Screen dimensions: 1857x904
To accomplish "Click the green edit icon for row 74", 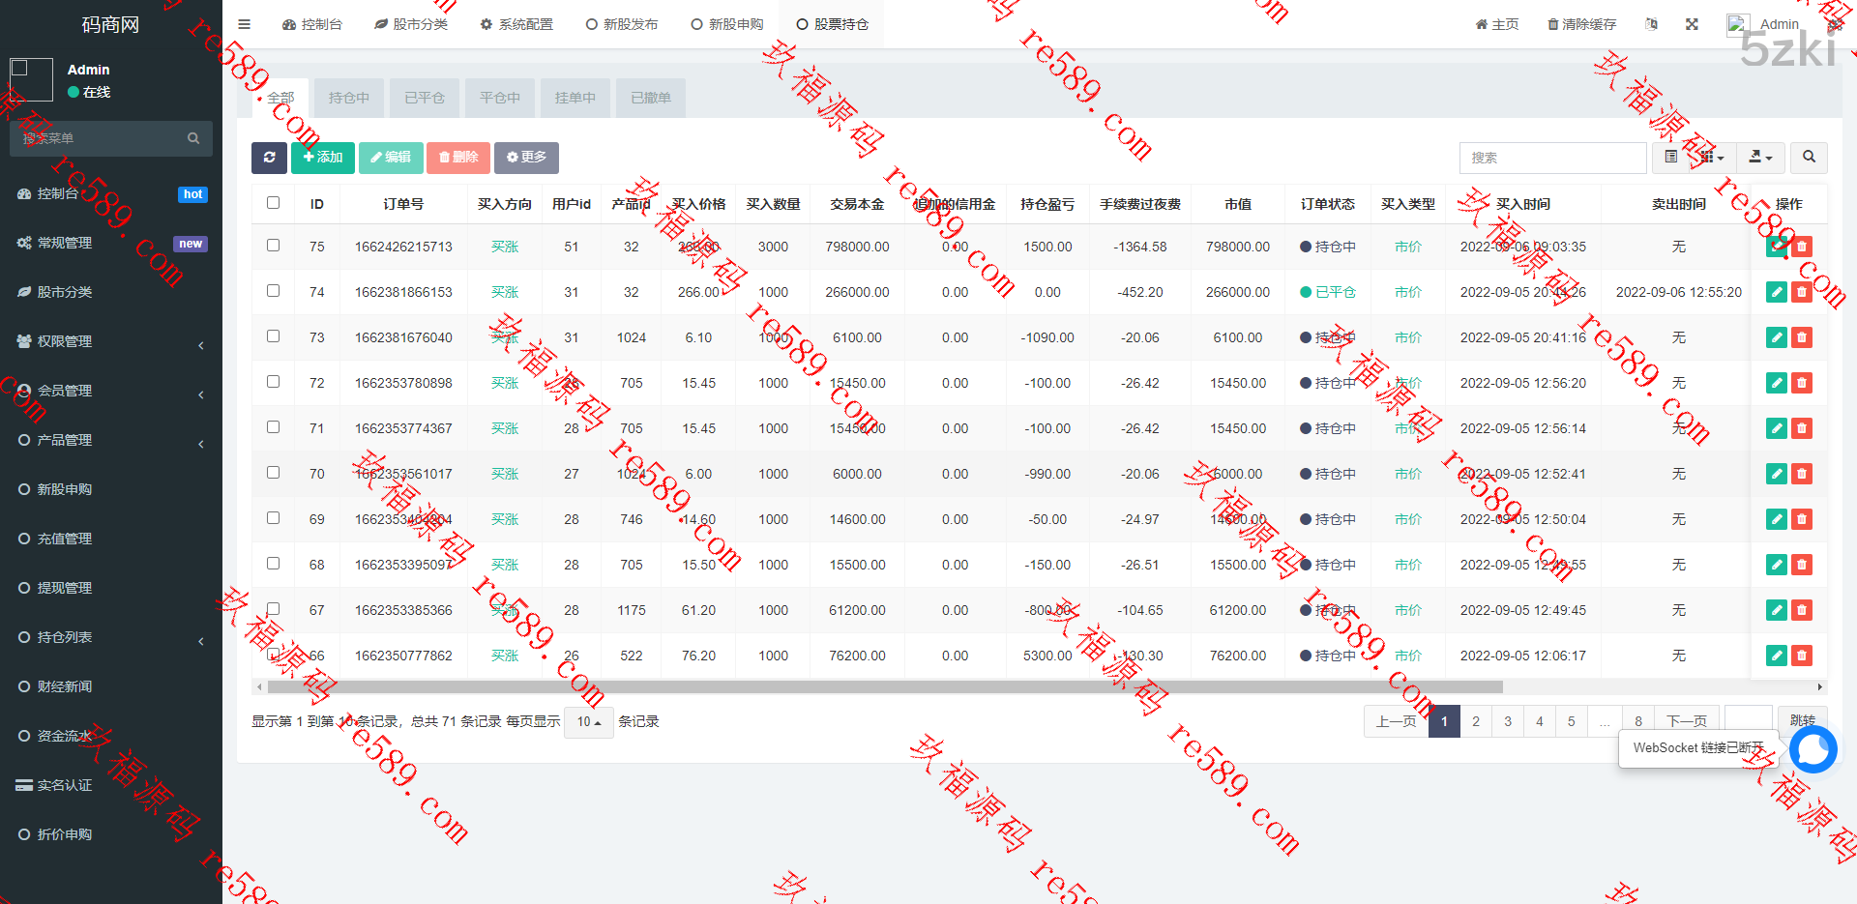I will 1776,292.
